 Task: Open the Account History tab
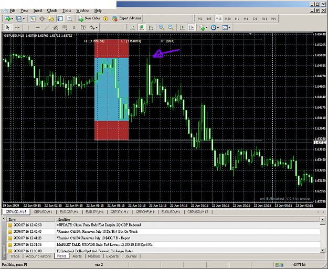point(38,256)
